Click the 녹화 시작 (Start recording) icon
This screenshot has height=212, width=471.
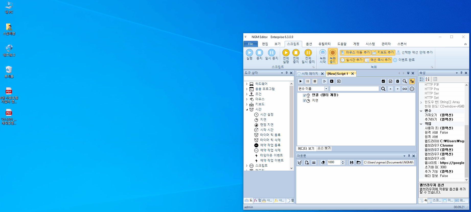point(323,56)
